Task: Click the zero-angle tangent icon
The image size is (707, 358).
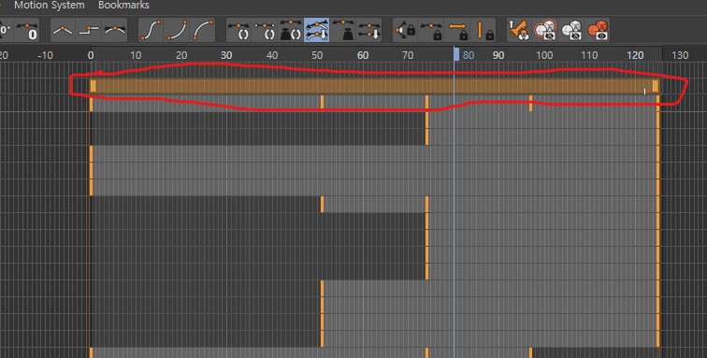Action: tap(6, 31)
